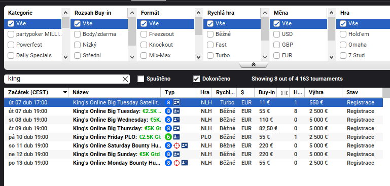The width and height of the screenshot is (390, 186).
Task: Click the 8-max icon in Big Tuesday €2.5K row
Action: tap(168, 111)
